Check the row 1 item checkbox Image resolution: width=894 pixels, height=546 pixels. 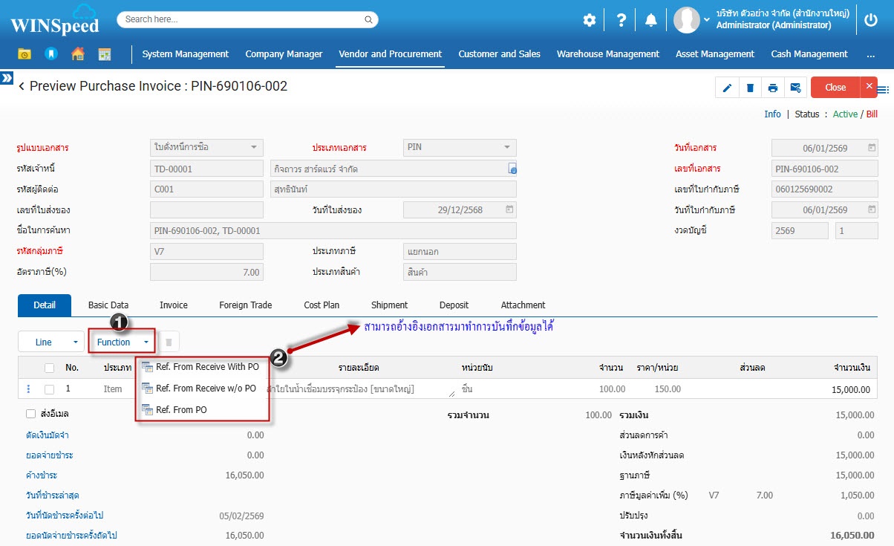tap(49, 389)
